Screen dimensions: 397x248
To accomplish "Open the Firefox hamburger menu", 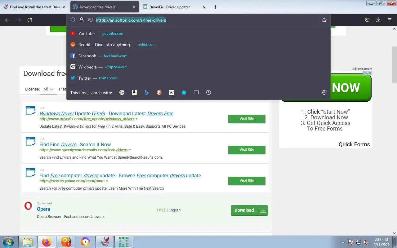I will tap(390, 20).
